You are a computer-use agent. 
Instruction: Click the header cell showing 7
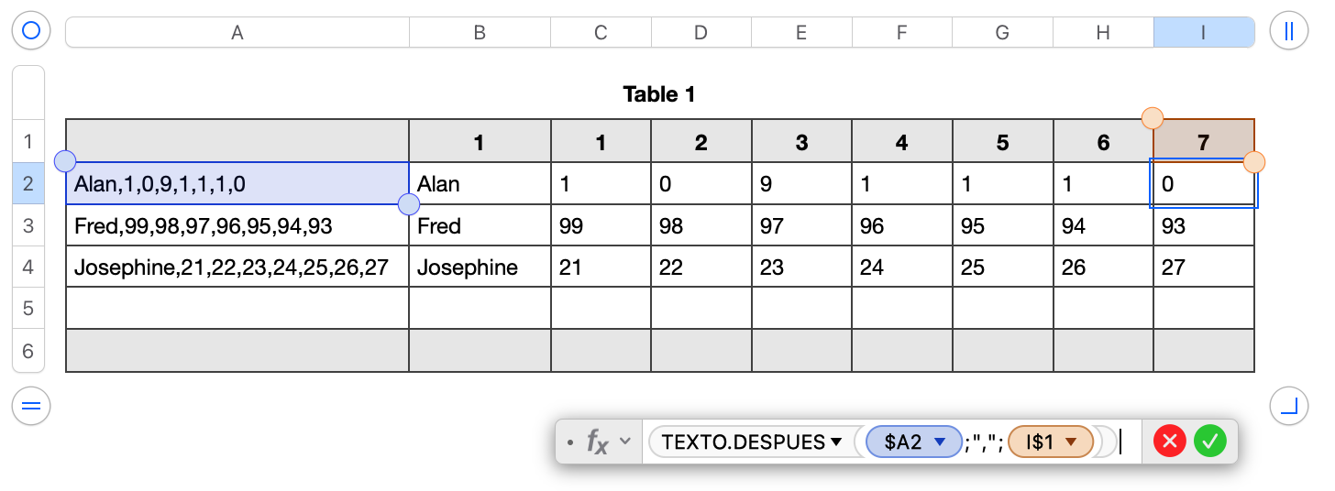coord(1203,142)
